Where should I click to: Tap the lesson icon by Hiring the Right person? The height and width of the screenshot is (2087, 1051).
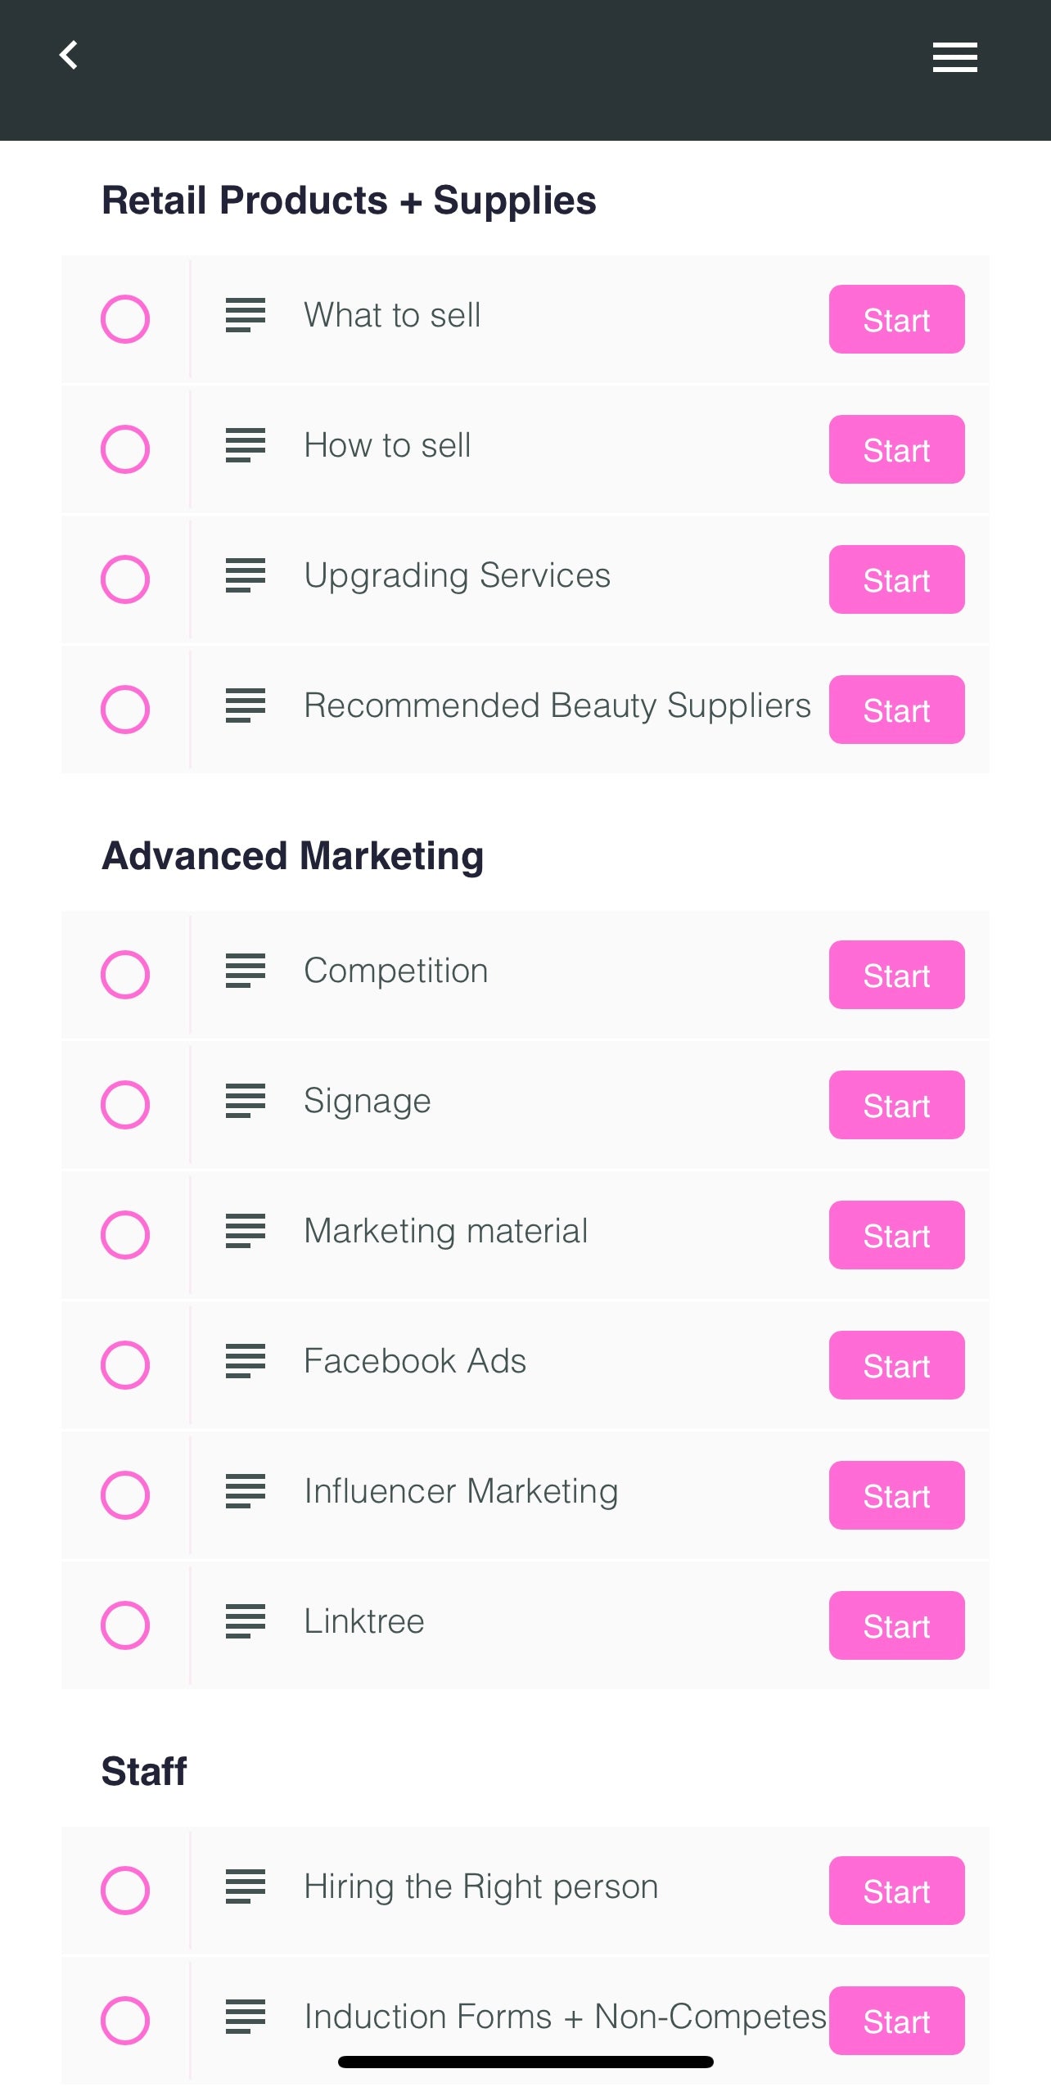click(246, 1886)
